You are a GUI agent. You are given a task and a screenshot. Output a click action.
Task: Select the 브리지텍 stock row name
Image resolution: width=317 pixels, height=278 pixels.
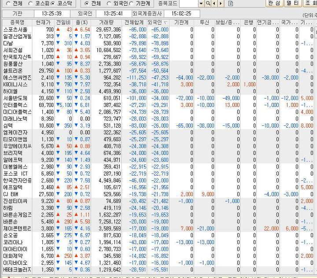pos(13,153)
